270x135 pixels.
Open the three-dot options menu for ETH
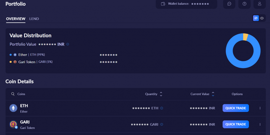pyautogui.click(x=260, y=108)
